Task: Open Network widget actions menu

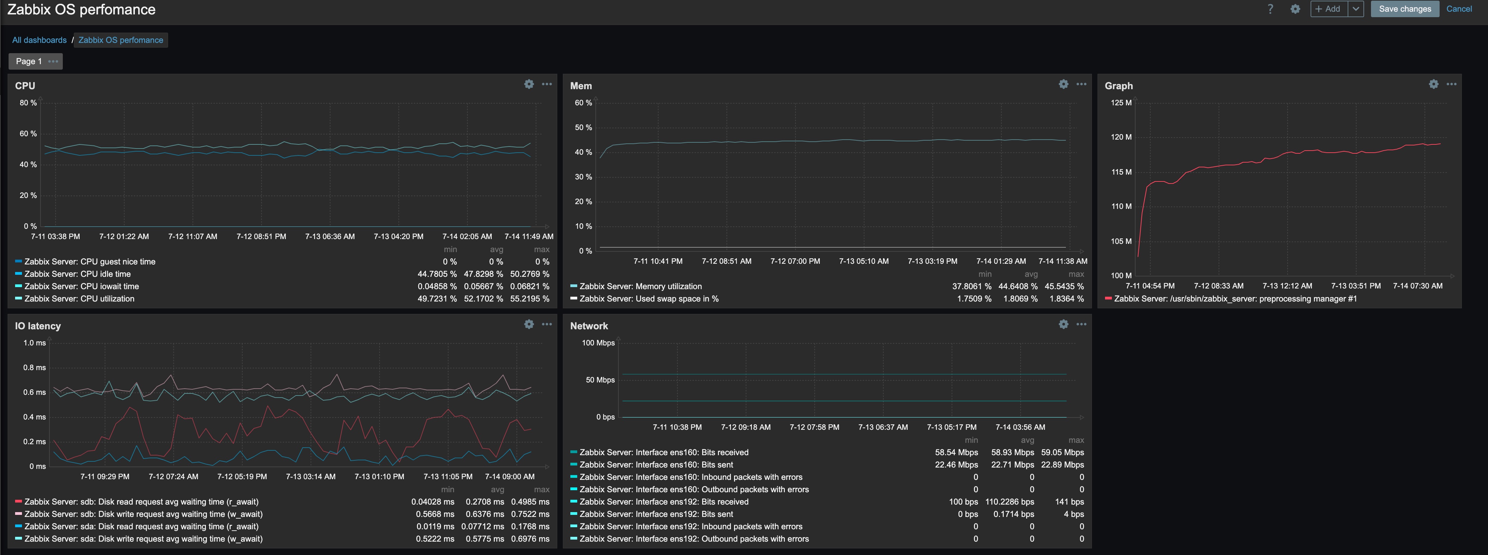Action: [x=1081, y=324]
